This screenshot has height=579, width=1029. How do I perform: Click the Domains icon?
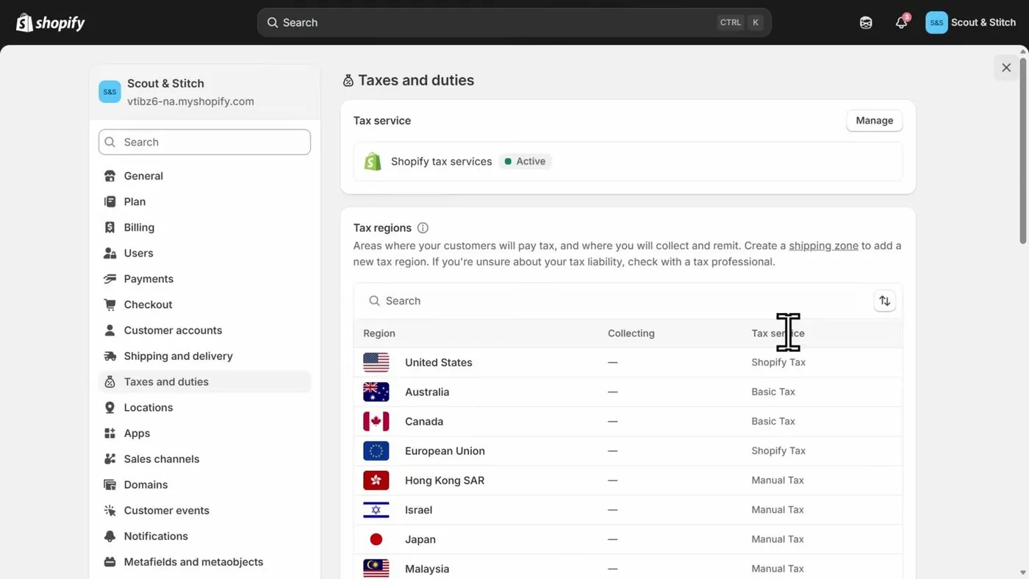[110, 484]
